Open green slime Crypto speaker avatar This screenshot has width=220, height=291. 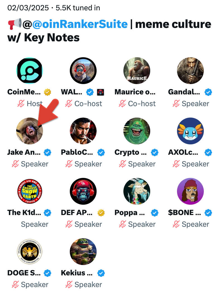point(137,131)
